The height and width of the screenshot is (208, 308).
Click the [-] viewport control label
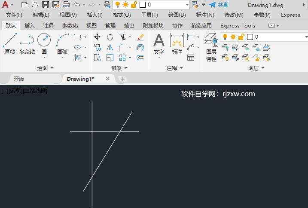point(5,91)
